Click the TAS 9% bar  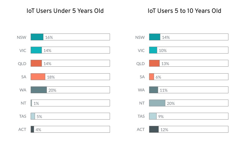pos(153,116)
